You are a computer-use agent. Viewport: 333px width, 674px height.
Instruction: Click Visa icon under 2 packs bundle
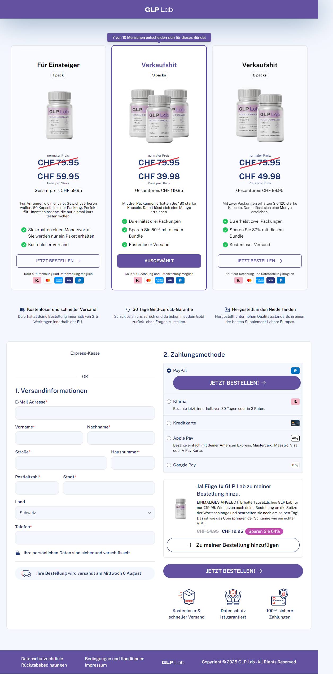pyautogui.click(x=270, y=280)
